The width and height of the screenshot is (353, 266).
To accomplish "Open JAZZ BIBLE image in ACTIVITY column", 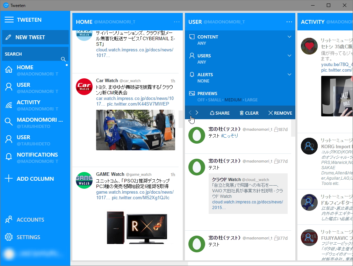I will [x=337, y=96].
